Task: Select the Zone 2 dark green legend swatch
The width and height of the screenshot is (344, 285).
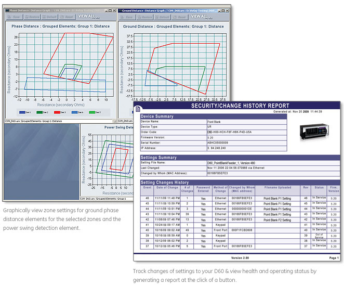Action: pos(39,112)
